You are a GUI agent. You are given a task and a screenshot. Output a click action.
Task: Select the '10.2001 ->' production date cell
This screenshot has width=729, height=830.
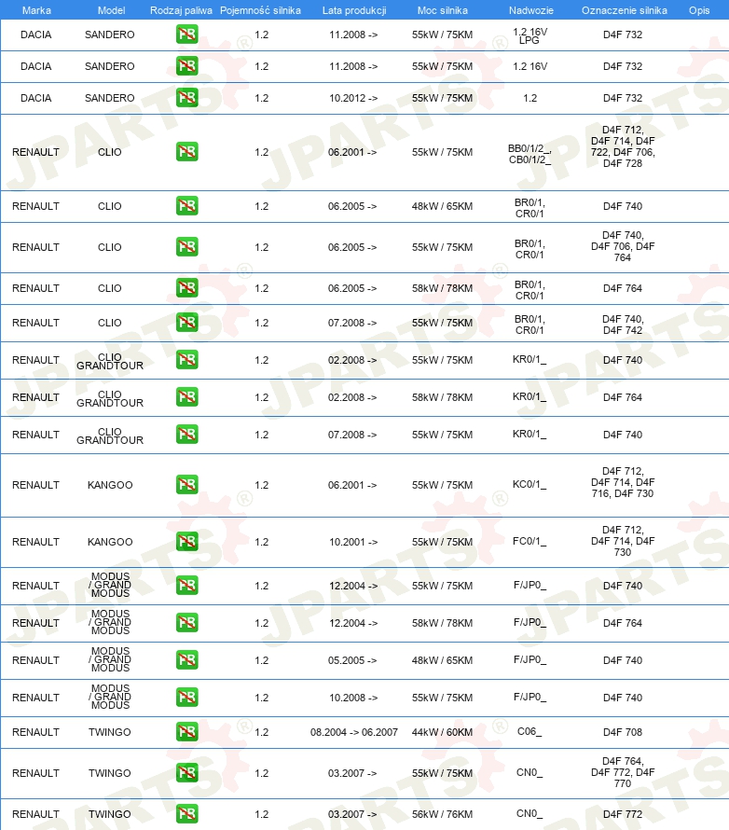pos(353,542)
